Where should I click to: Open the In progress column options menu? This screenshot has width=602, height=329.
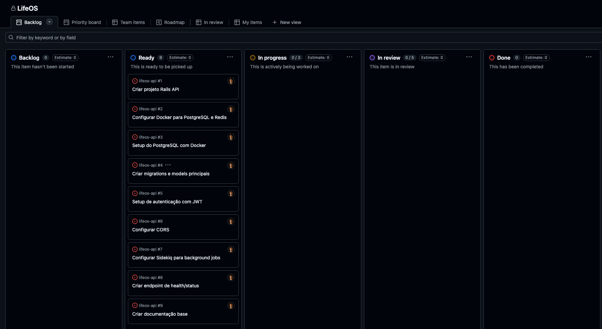point(350,57)
